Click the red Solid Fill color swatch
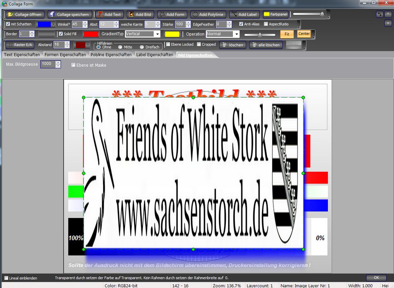This screenshot has height=288, width=394. 91,34
